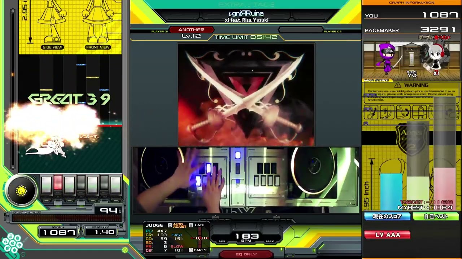The width and height of the screenshot is (462, 259).
Task: Click the VS emblem between the characters
Action: (x=411, y=74)
